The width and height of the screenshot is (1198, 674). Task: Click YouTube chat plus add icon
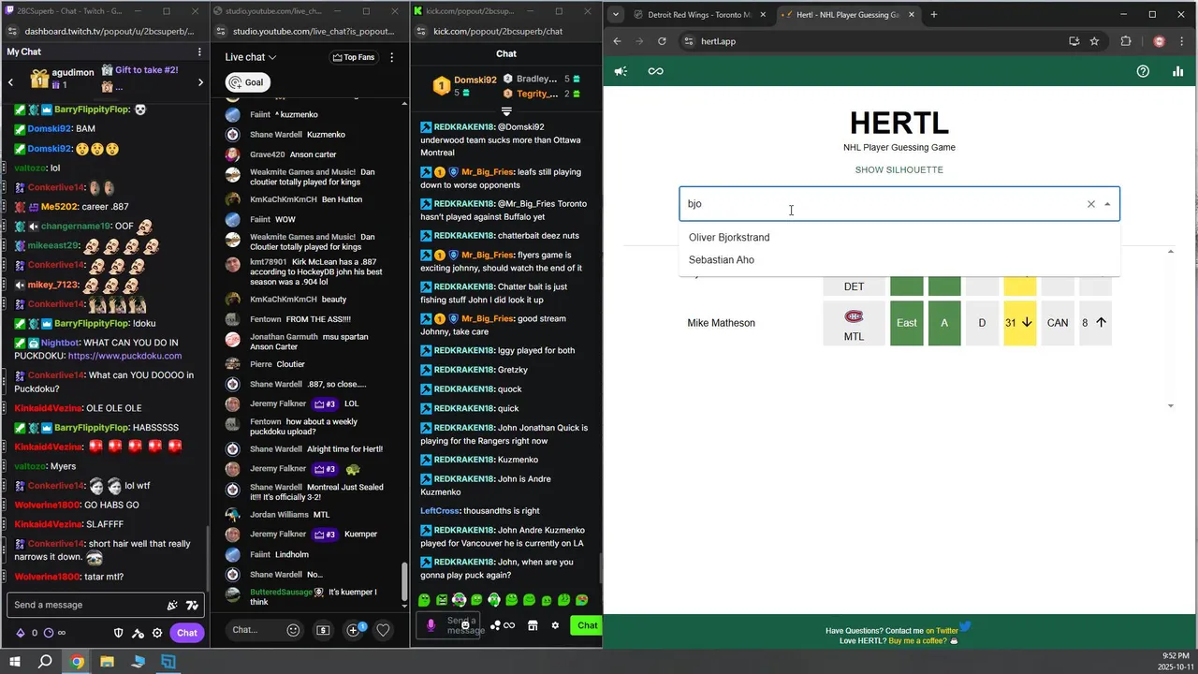354,630
